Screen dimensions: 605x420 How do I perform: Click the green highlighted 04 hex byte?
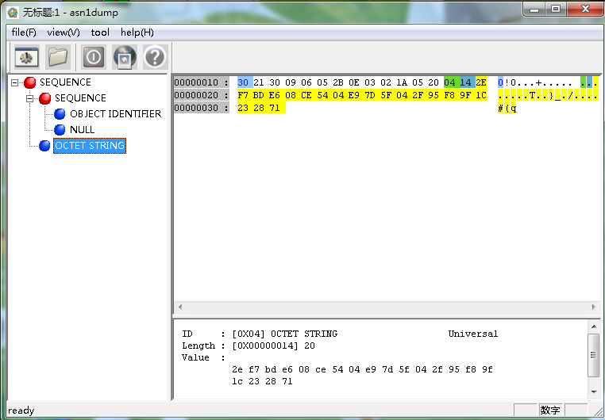[x=450, y=82]
